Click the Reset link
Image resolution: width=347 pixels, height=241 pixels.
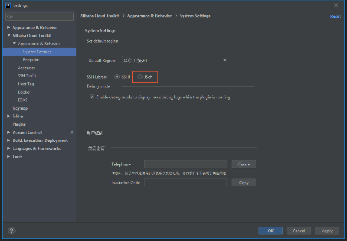point(335,16)
